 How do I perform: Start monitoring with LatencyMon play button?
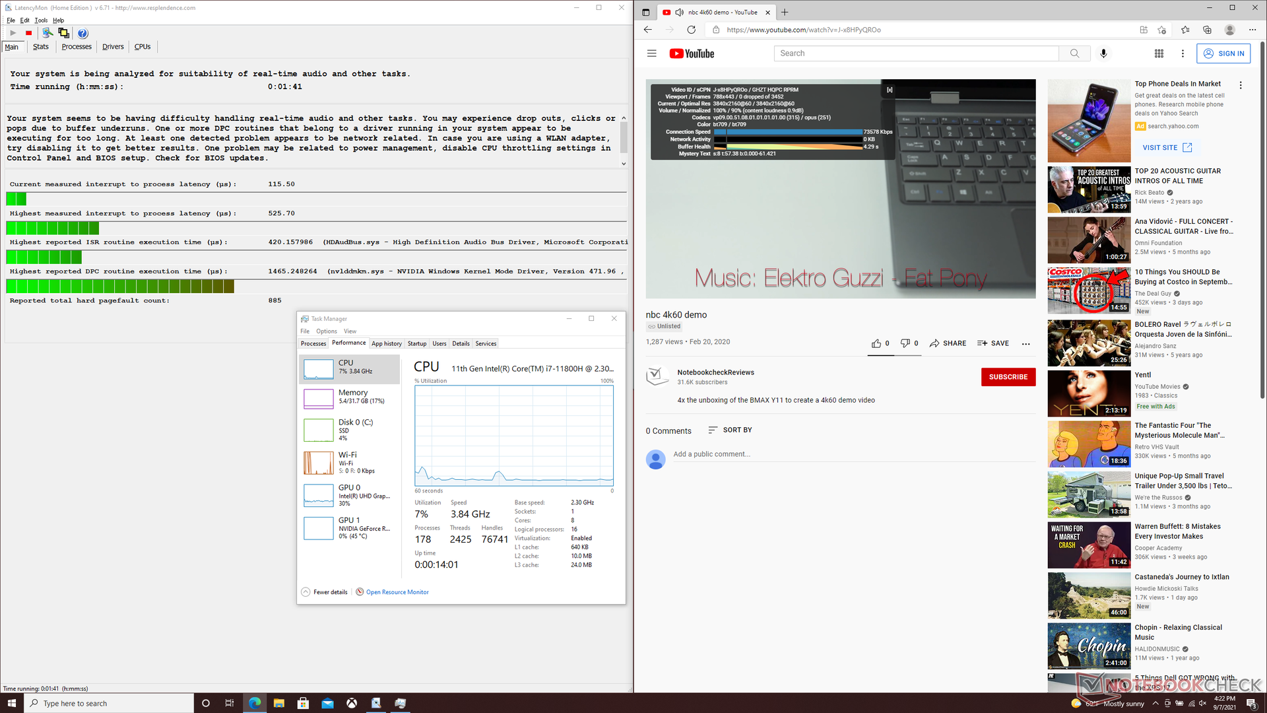13,33
